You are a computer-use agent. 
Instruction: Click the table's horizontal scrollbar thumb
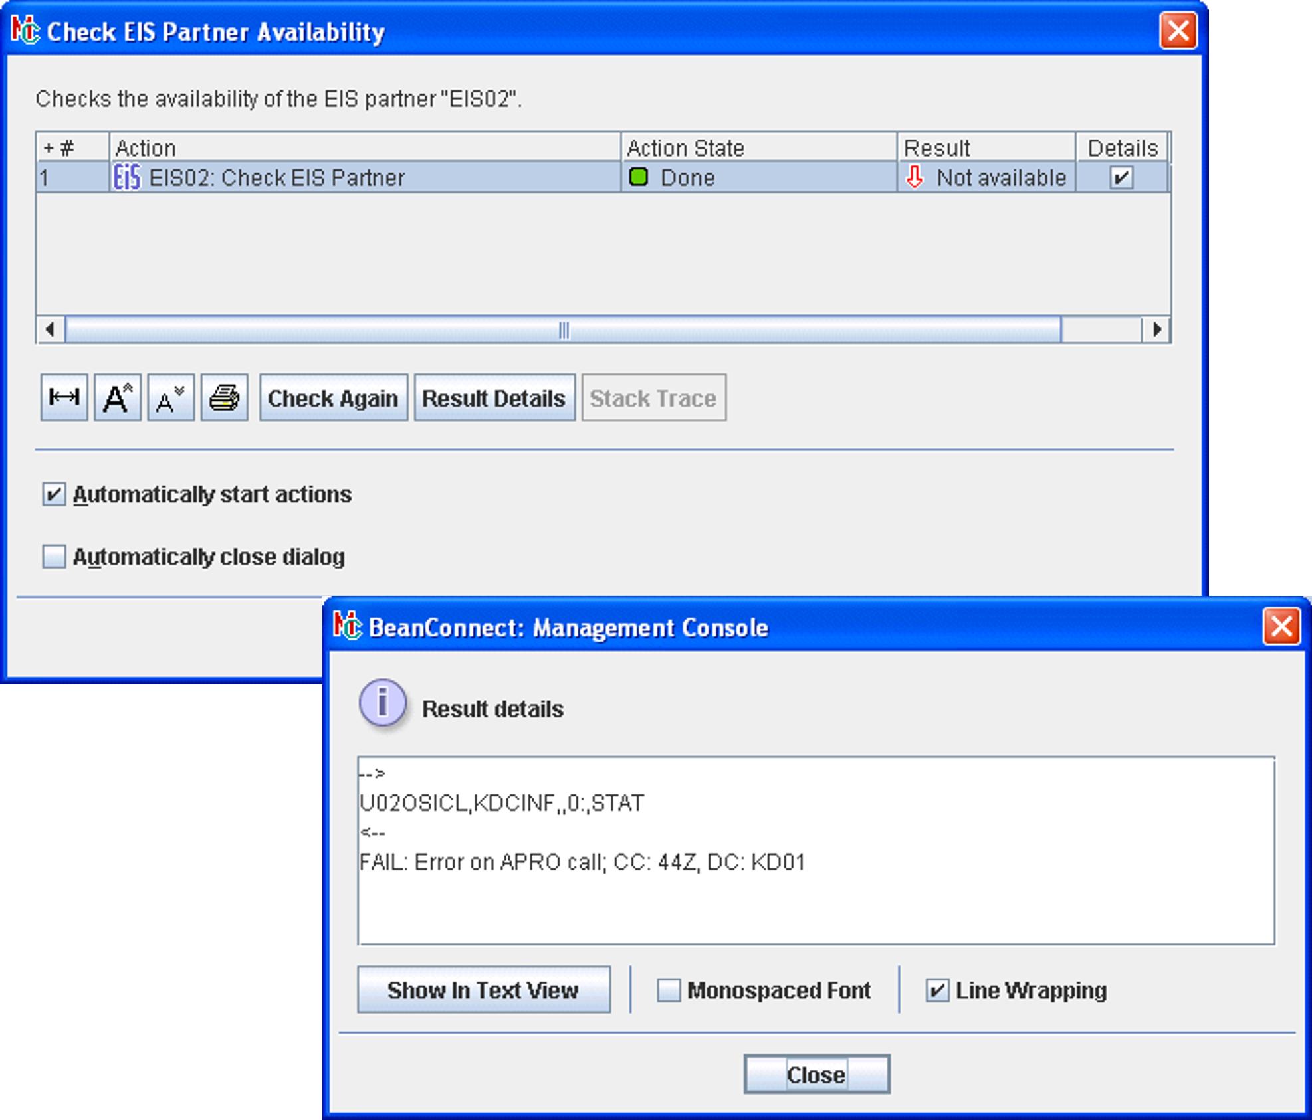tap(563, 329)
